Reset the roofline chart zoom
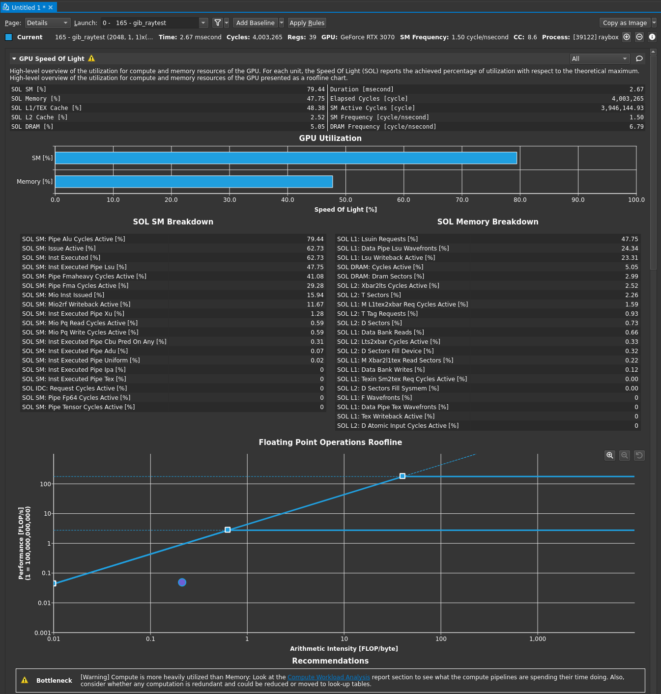The height and width of the screenshot is (694, 661). [x=639, y=455]
